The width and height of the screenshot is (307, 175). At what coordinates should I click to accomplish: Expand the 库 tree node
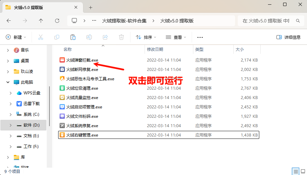coord(8,157)
